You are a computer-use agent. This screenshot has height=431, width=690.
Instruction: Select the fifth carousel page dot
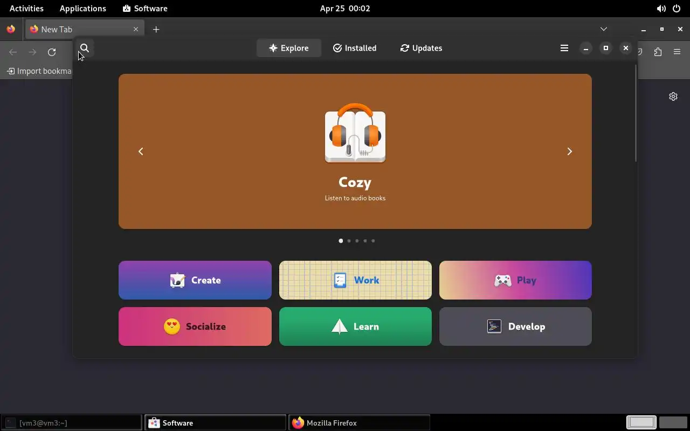373,241
